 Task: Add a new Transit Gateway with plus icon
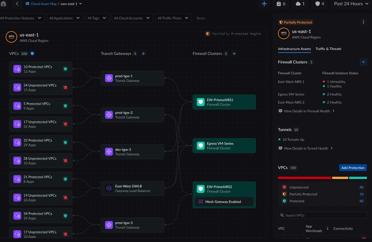point(143,54)
